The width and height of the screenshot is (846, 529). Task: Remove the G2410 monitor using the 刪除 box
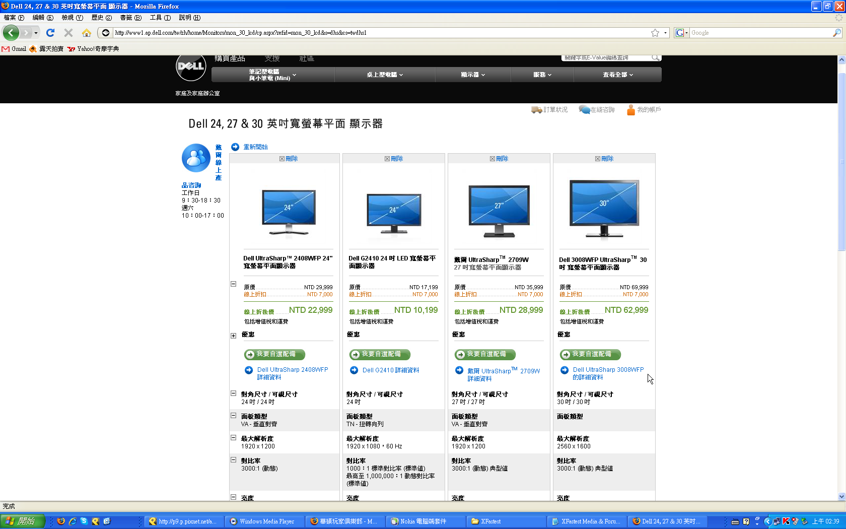tap(387, 159)
